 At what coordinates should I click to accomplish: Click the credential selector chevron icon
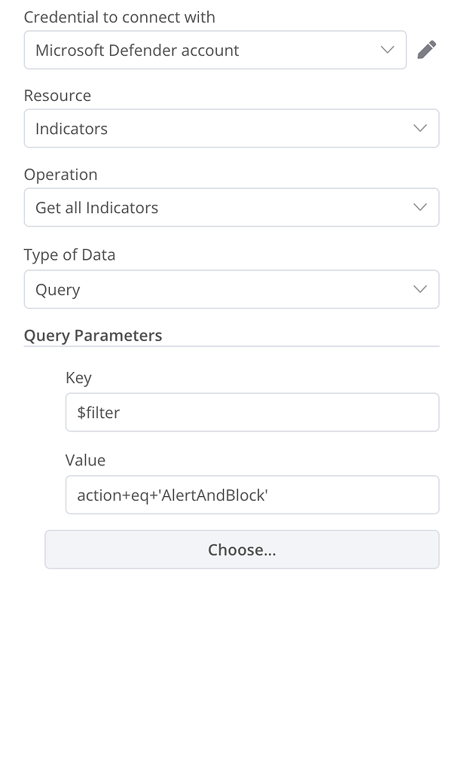(386, 50)
